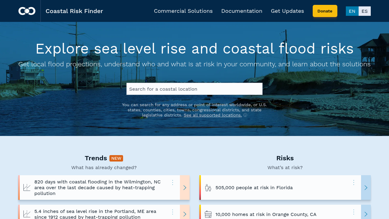The image size is (389, 219).
Task: Open options menu for Portland, ME sea level card
Action: coord(173,212)
